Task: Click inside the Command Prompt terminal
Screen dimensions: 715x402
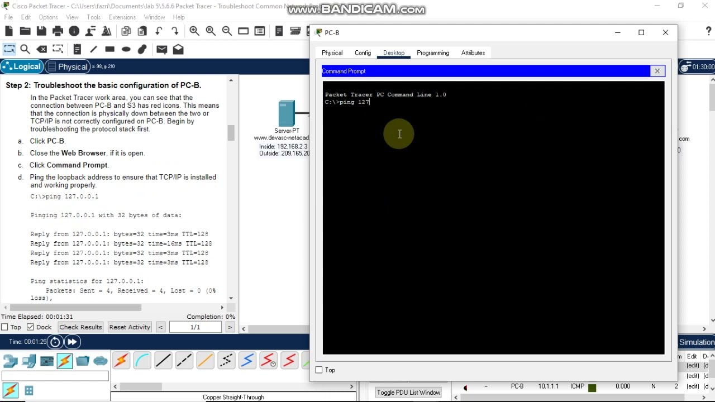Action: [x=493, y=218]
